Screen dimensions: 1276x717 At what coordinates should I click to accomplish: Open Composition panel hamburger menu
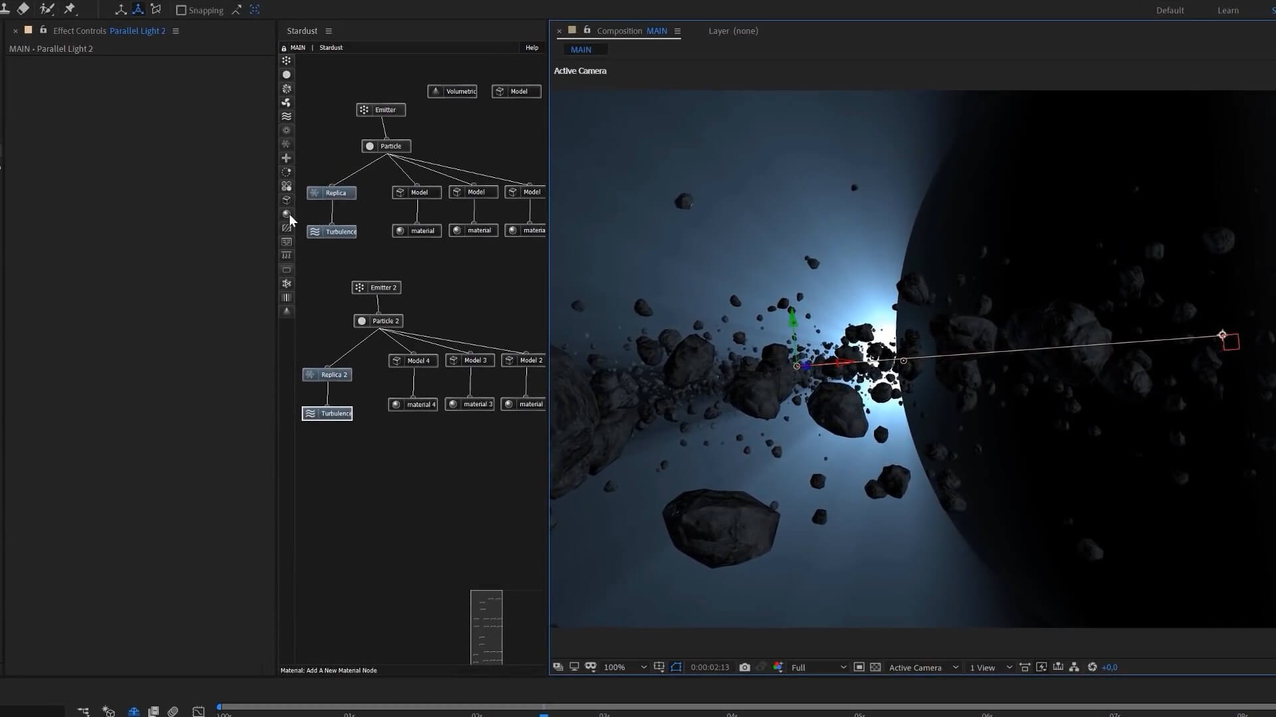click(x=677, y=31)
